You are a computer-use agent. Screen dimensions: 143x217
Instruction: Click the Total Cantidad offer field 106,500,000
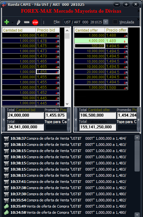[97, 115]
